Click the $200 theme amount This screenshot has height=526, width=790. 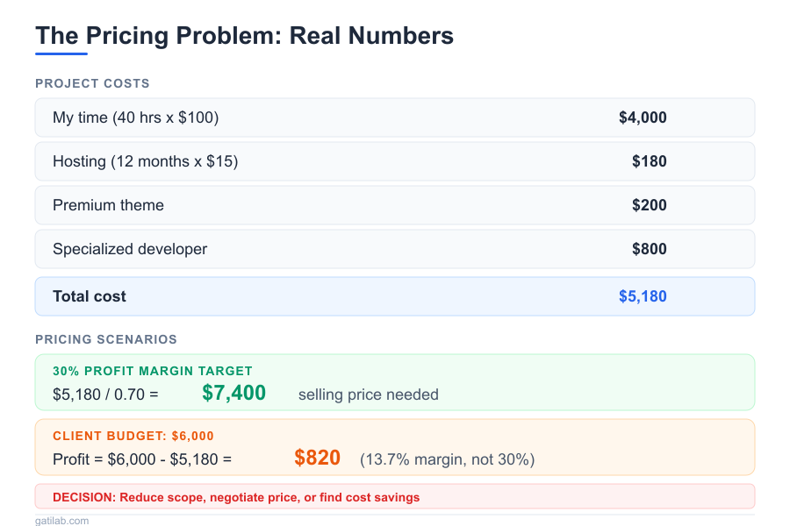coord(649,205)
